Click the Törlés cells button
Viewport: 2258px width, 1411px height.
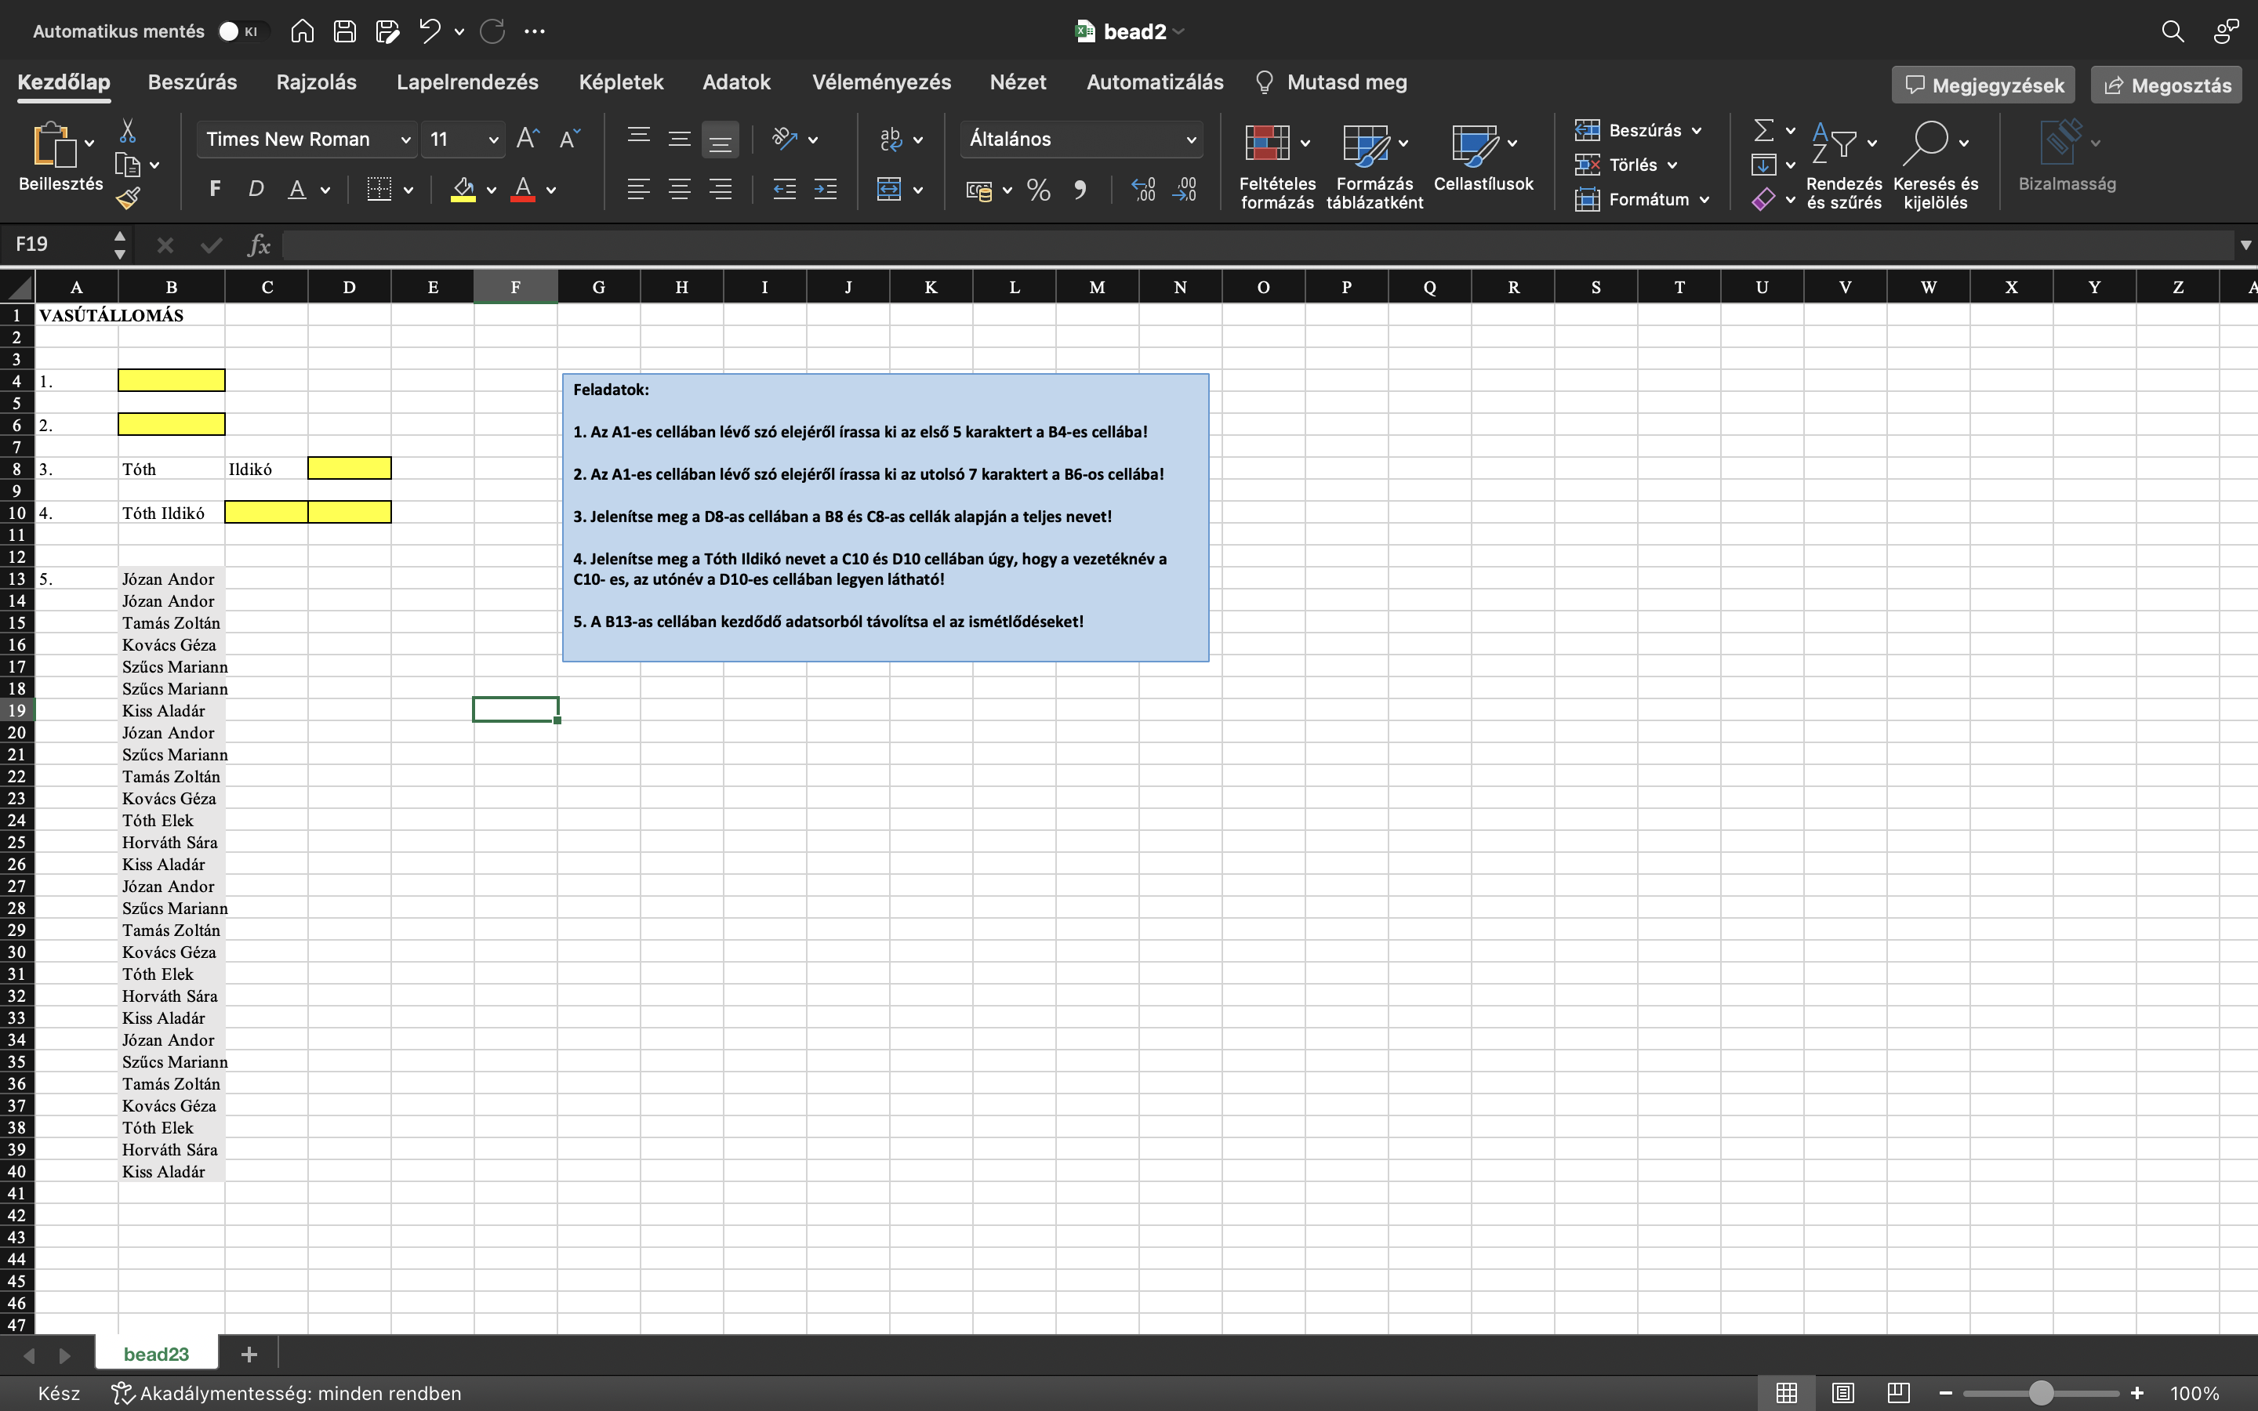tap(1628, 165)
